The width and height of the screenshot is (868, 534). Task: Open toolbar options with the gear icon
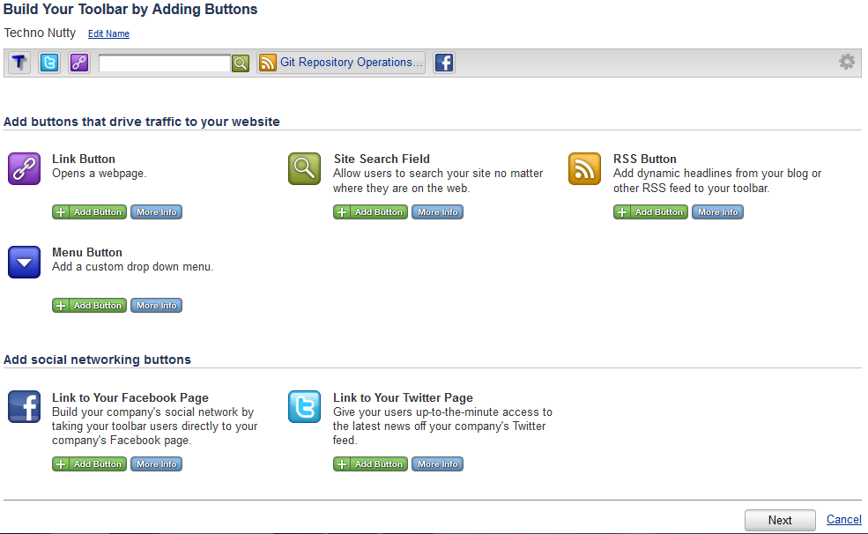point(847,62)
